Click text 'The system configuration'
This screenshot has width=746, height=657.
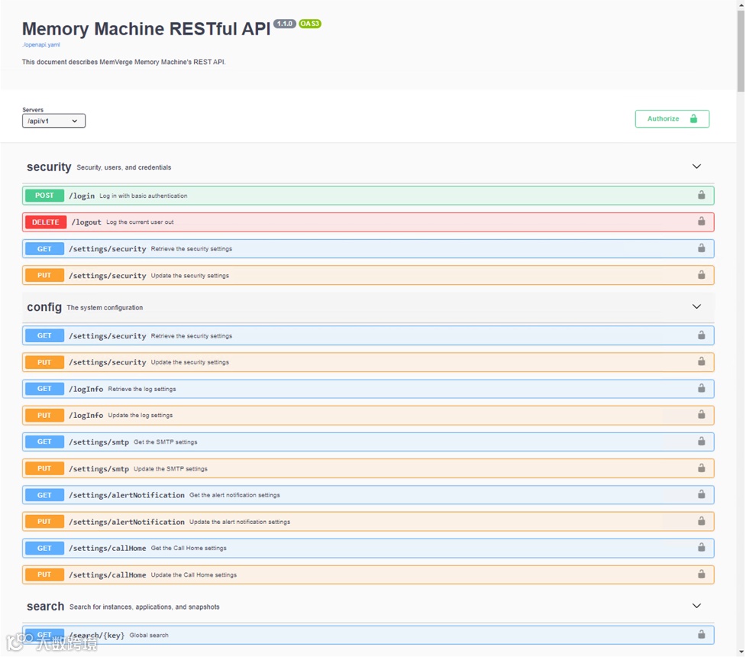click(x=105, y=308)
